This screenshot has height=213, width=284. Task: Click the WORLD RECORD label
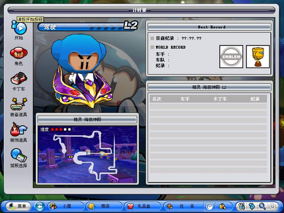(x=170, y=47)
